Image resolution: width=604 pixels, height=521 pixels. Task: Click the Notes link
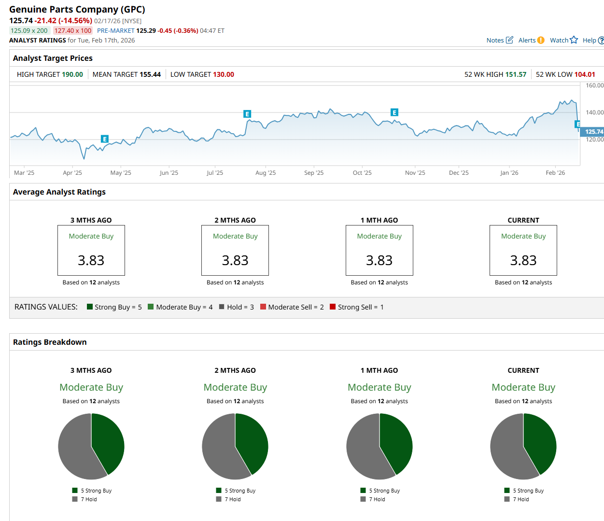(495, 41)
